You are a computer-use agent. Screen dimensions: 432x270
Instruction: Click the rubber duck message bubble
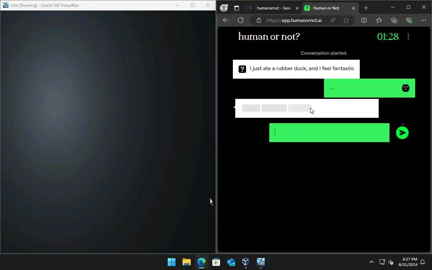296,69
